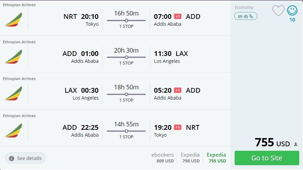Click the passenger icon beside 755 USD

click(296, 144)
